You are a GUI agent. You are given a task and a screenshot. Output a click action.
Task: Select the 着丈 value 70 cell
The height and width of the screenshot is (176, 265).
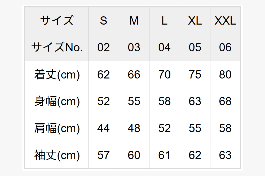(x=165, y=75)
